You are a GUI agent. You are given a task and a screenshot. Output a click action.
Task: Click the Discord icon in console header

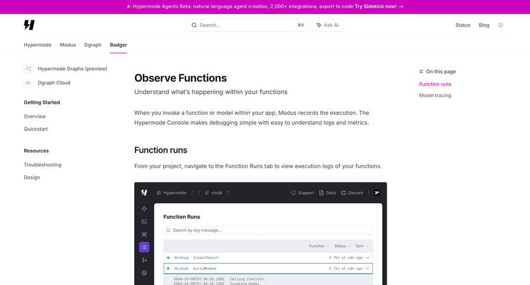pos(344,193)
